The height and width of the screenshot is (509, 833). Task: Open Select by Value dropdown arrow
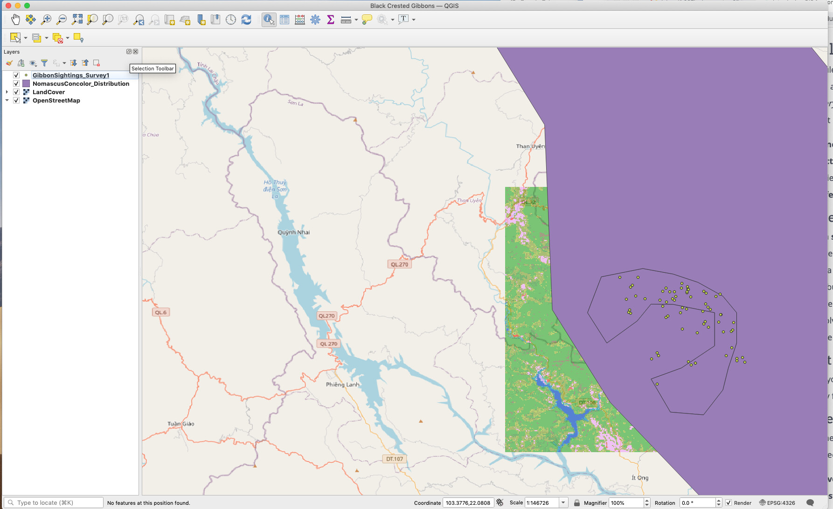tap(47, 38)
